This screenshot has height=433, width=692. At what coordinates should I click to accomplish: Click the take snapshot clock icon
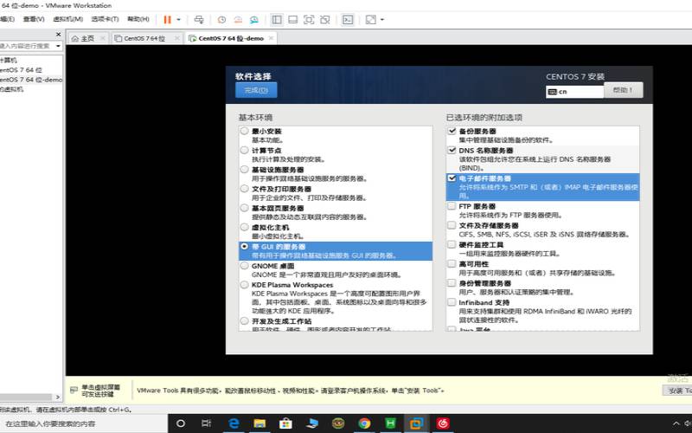coord(221,19)
